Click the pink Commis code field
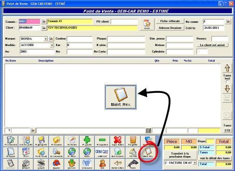 [29, 21]
